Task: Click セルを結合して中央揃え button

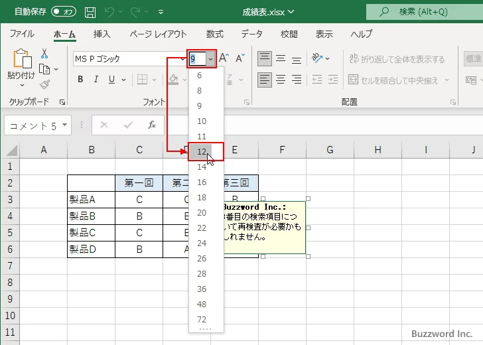Action: tap(393, 80)
